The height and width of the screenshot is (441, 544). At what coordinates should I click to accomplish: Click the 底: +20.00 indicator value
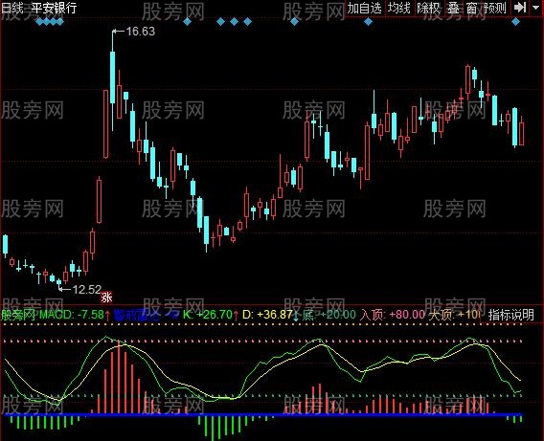329,315
